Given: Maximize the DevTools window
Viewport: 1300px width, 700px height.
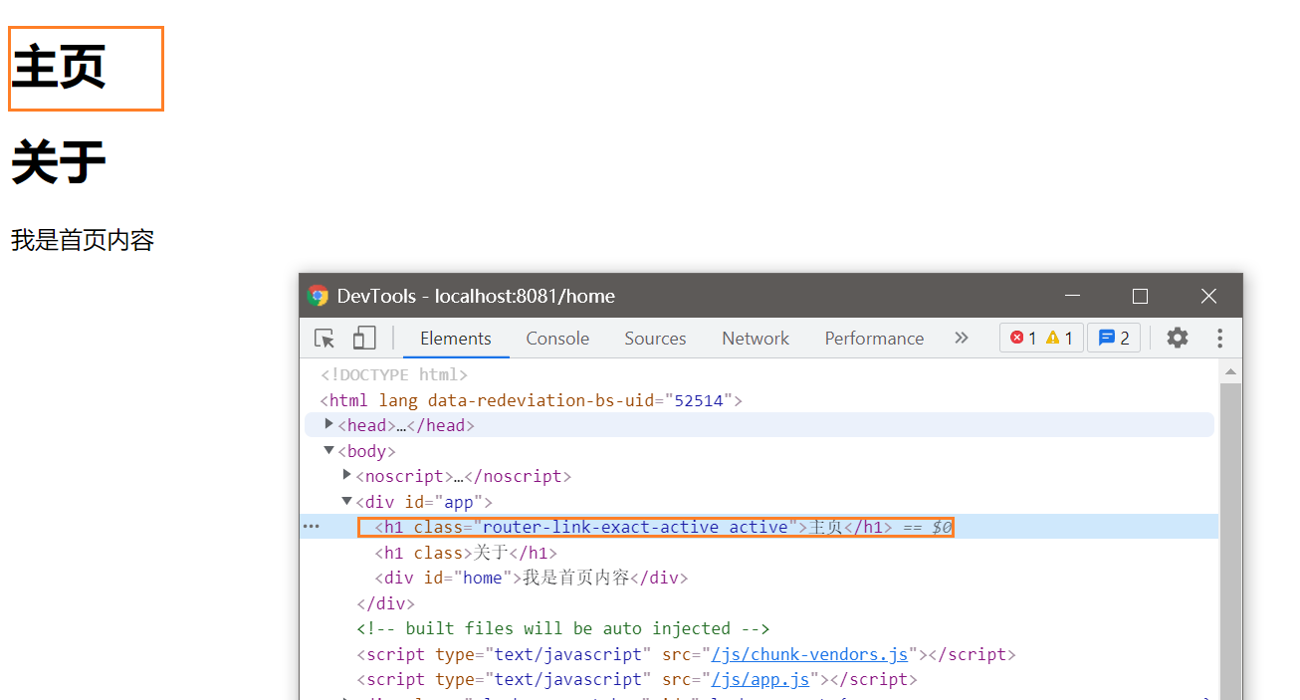Looking at the screenshot, I should pos(1141,296).
